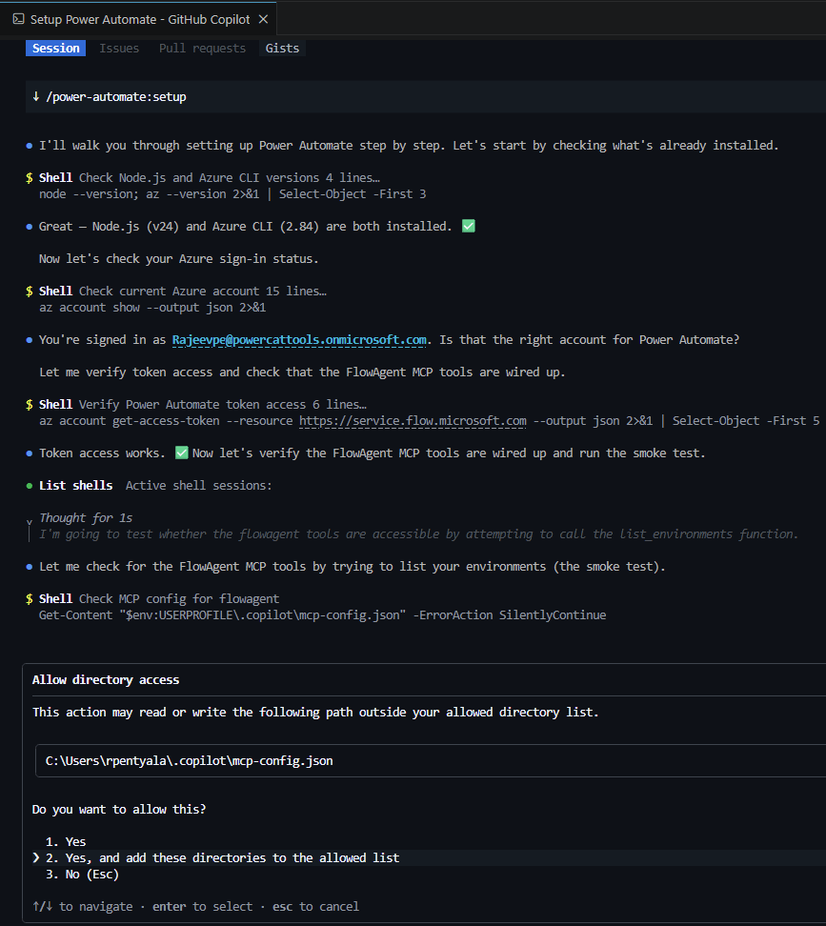
Task: Choose Yes, and add these directories option
Action: pos(223,857)
